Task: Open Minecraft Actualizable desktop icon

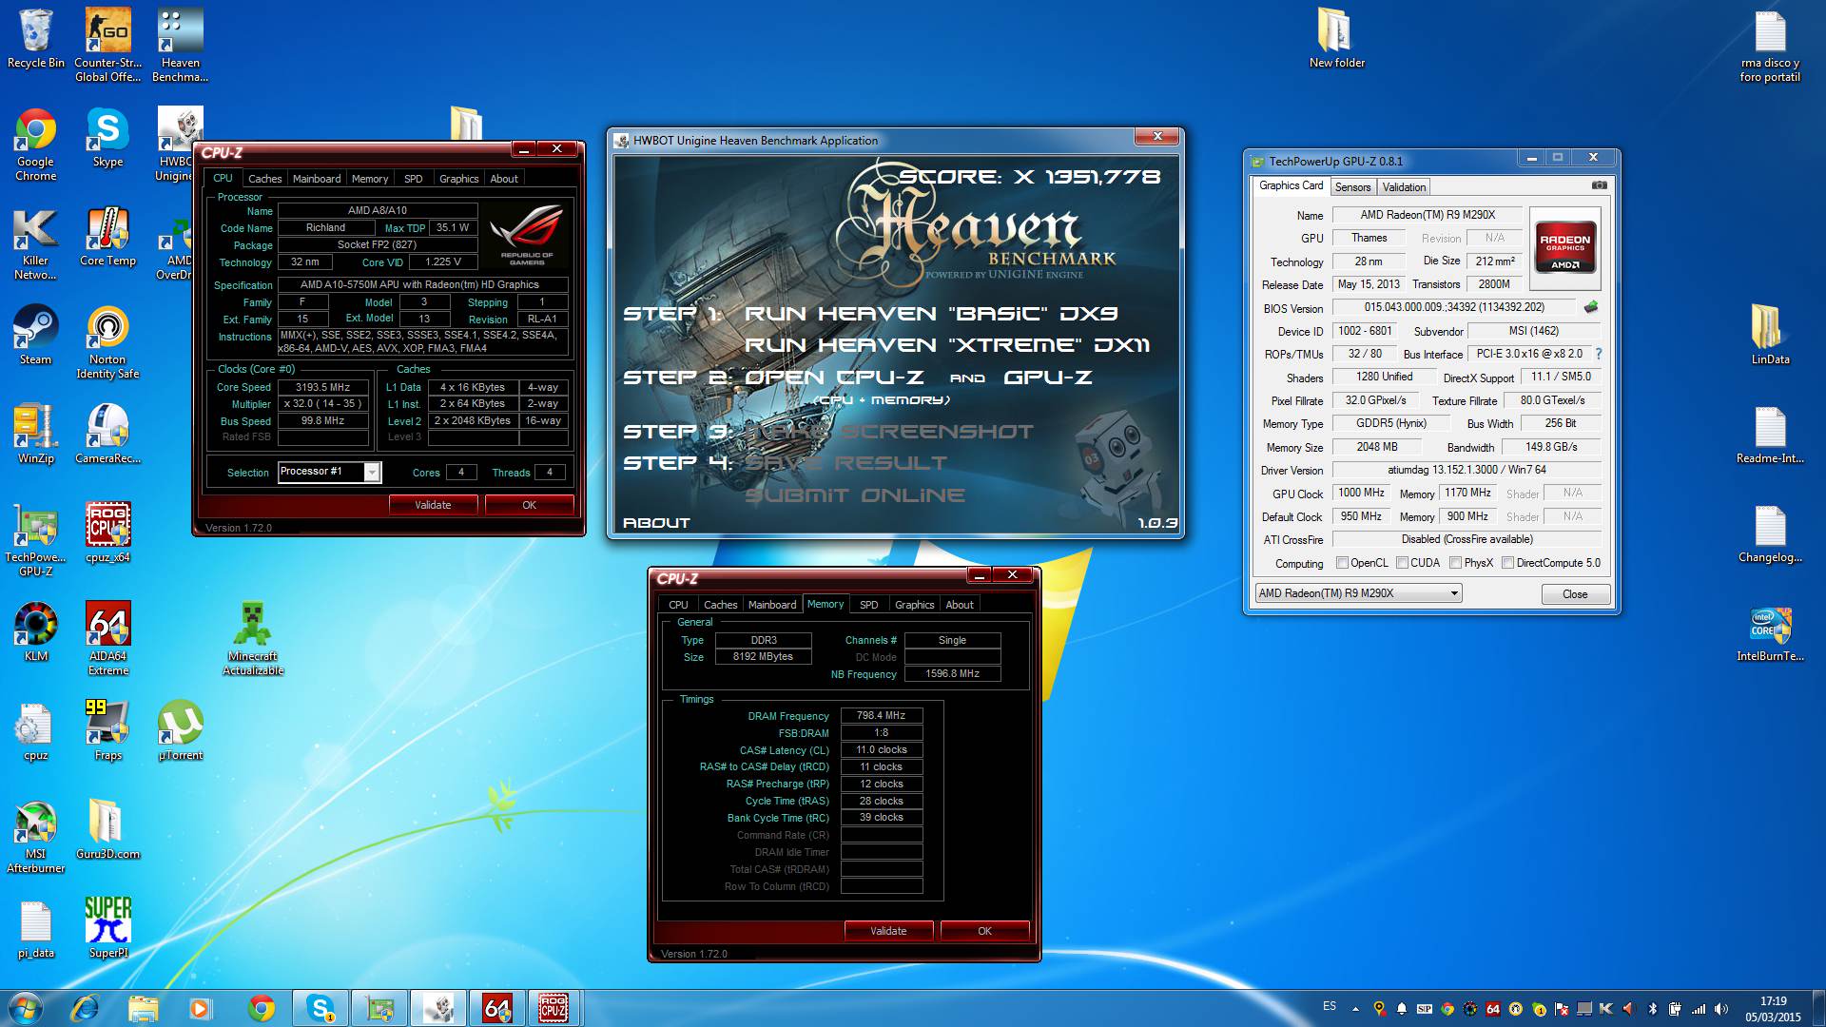Action: pos(252,639)
